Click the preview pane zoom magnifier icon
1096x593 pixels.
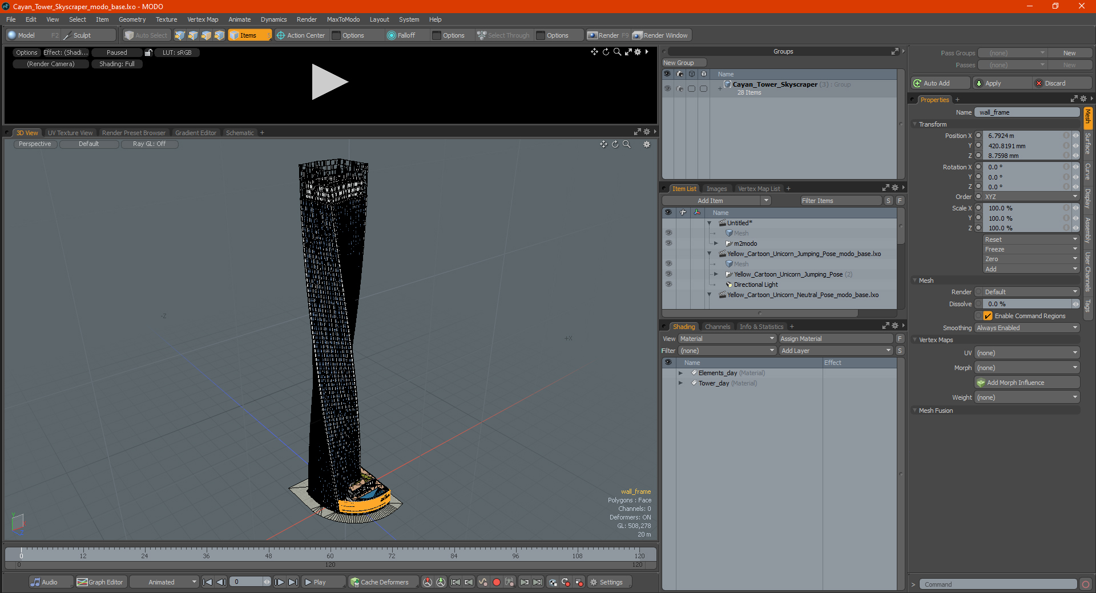617,52
